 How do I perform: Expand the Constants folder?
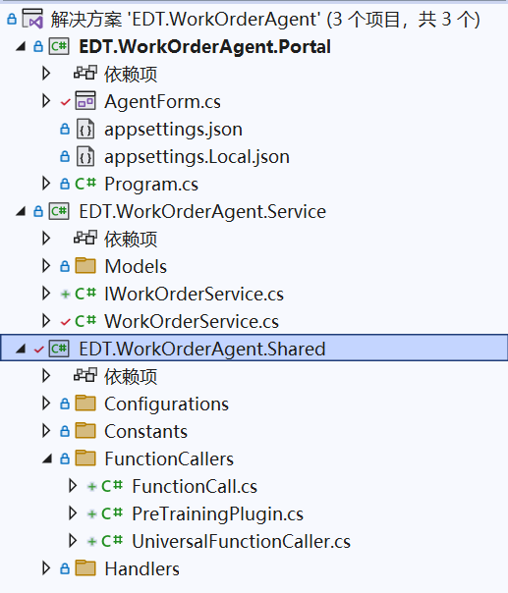pos(46,431)
